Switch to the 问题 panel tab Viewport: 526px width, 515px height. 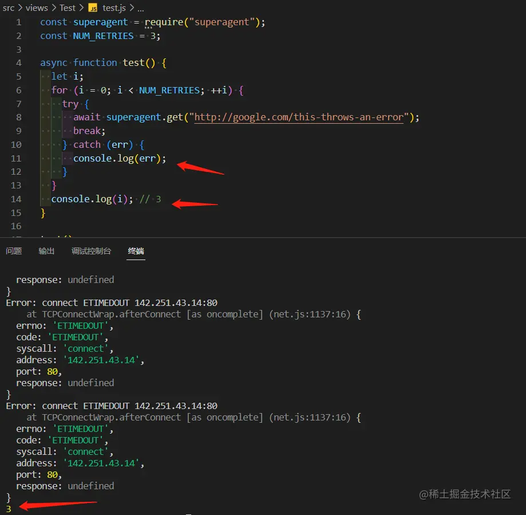[x=14, y=251]
